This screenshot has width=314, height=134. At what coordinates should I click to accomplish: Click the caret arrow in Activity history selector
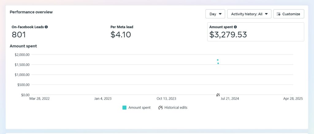tap(266, 14)
